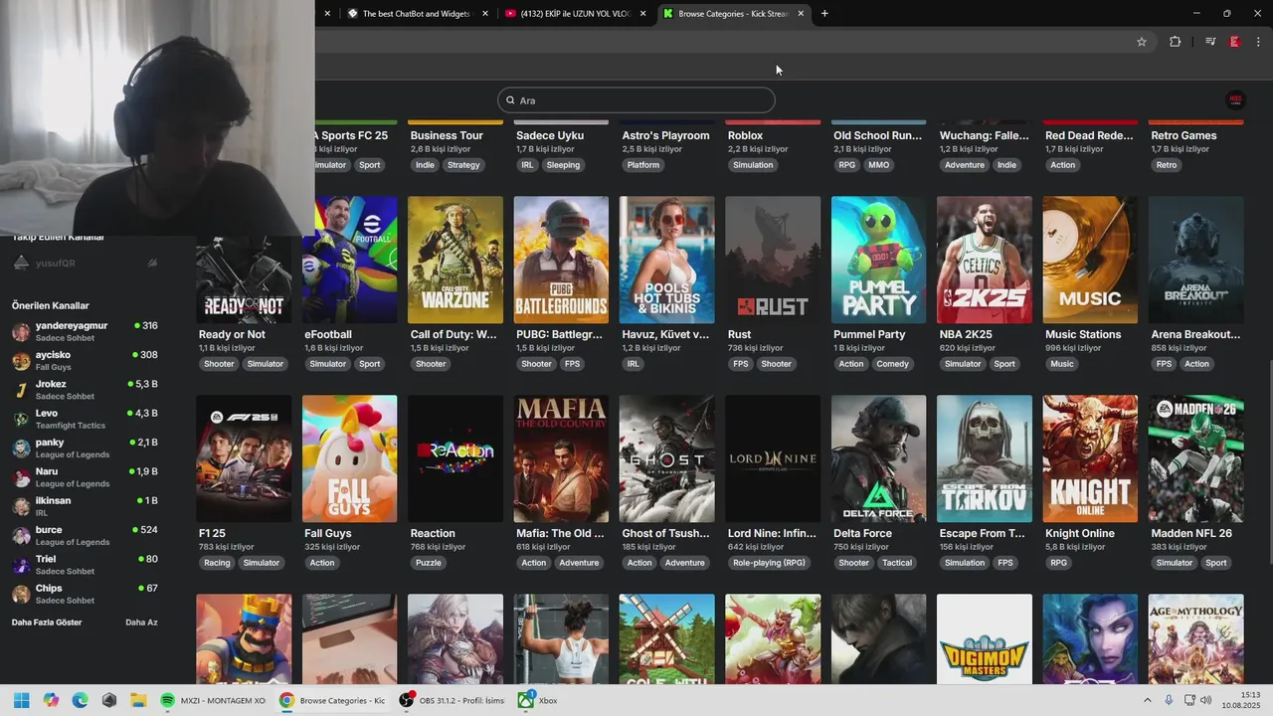The height and width of the screenshot is (716, 1273).
Task: Open the Call of Duty Warzone cover
Action: [x=455, y=260]
